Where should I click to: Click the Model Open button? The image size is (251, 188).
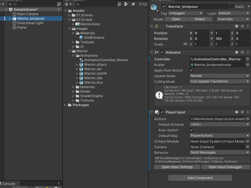point(176,19)
